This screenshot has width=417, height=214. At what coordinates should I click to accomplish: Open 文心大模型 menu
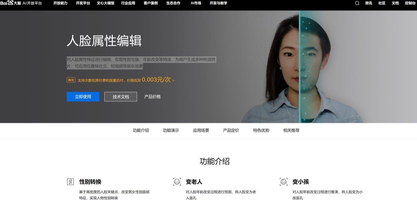pyautogui.click(x=106, y=3)
